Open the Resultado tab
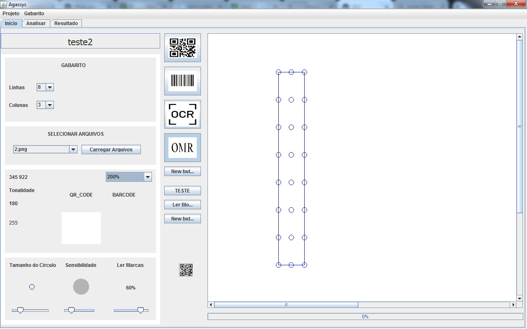The image size is (527, 329). click(66, 23)
